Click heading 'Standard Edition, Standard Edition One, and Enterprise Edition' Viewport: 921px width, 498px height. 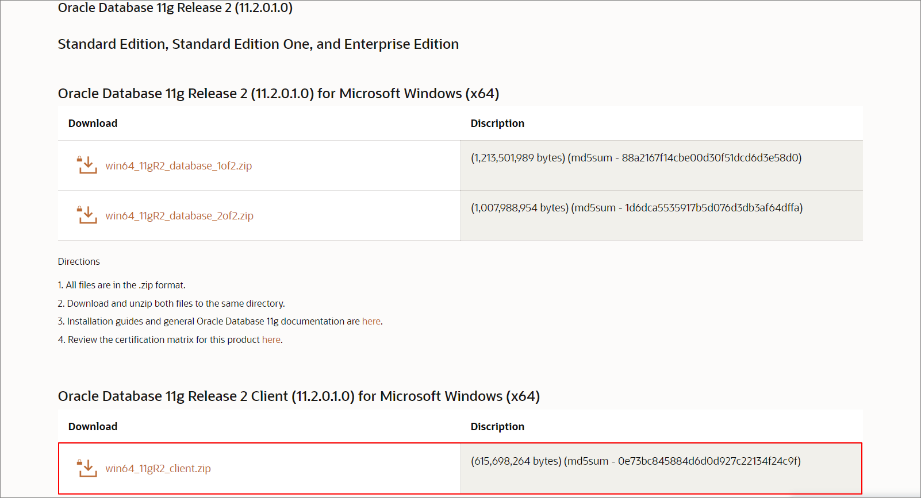point(258,44)
